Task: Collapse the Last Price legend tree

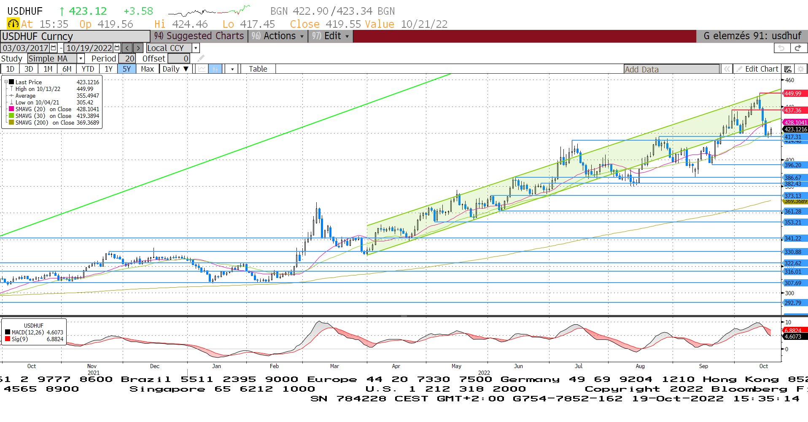Action: click(6, 82)
